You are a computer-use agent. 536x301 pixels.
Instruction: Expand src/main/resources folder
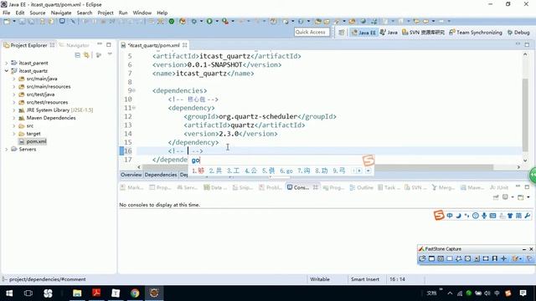pos(14,87)
